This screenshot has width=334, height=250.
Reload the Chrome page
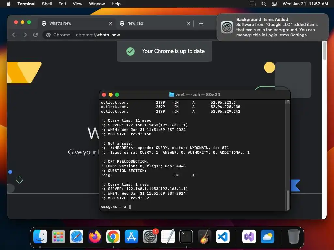(x=35, y=35)
